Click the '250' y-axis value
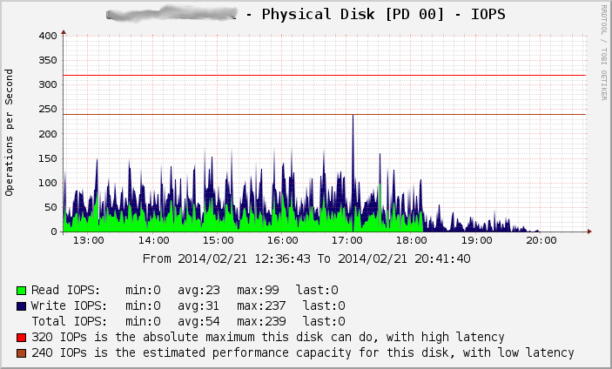This screenshot has width=612, height=369. 48,109
